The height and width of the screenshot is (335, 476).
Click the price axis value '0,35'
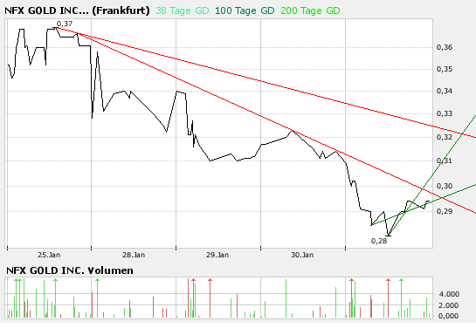[445, 69]
